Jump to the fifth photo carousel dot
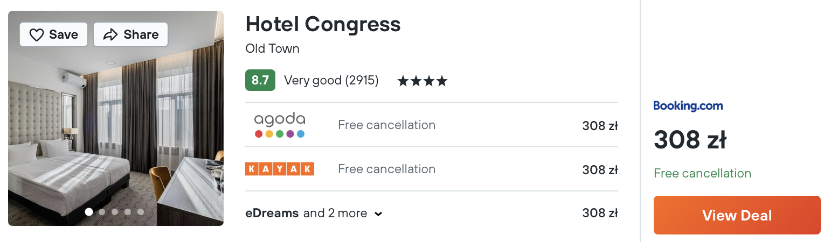 pos(141,212)
